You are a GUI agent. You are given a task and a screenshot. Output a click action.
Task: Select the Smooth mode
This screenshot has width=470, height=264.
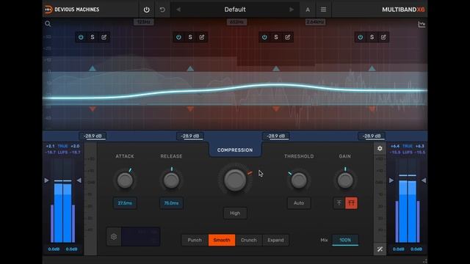tap(222, 240)
